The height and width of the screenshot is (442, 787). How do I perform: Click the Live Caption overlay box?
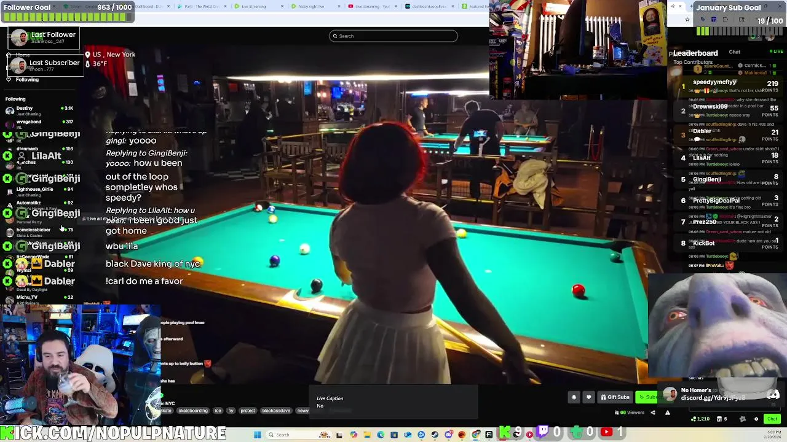point(393,402)
